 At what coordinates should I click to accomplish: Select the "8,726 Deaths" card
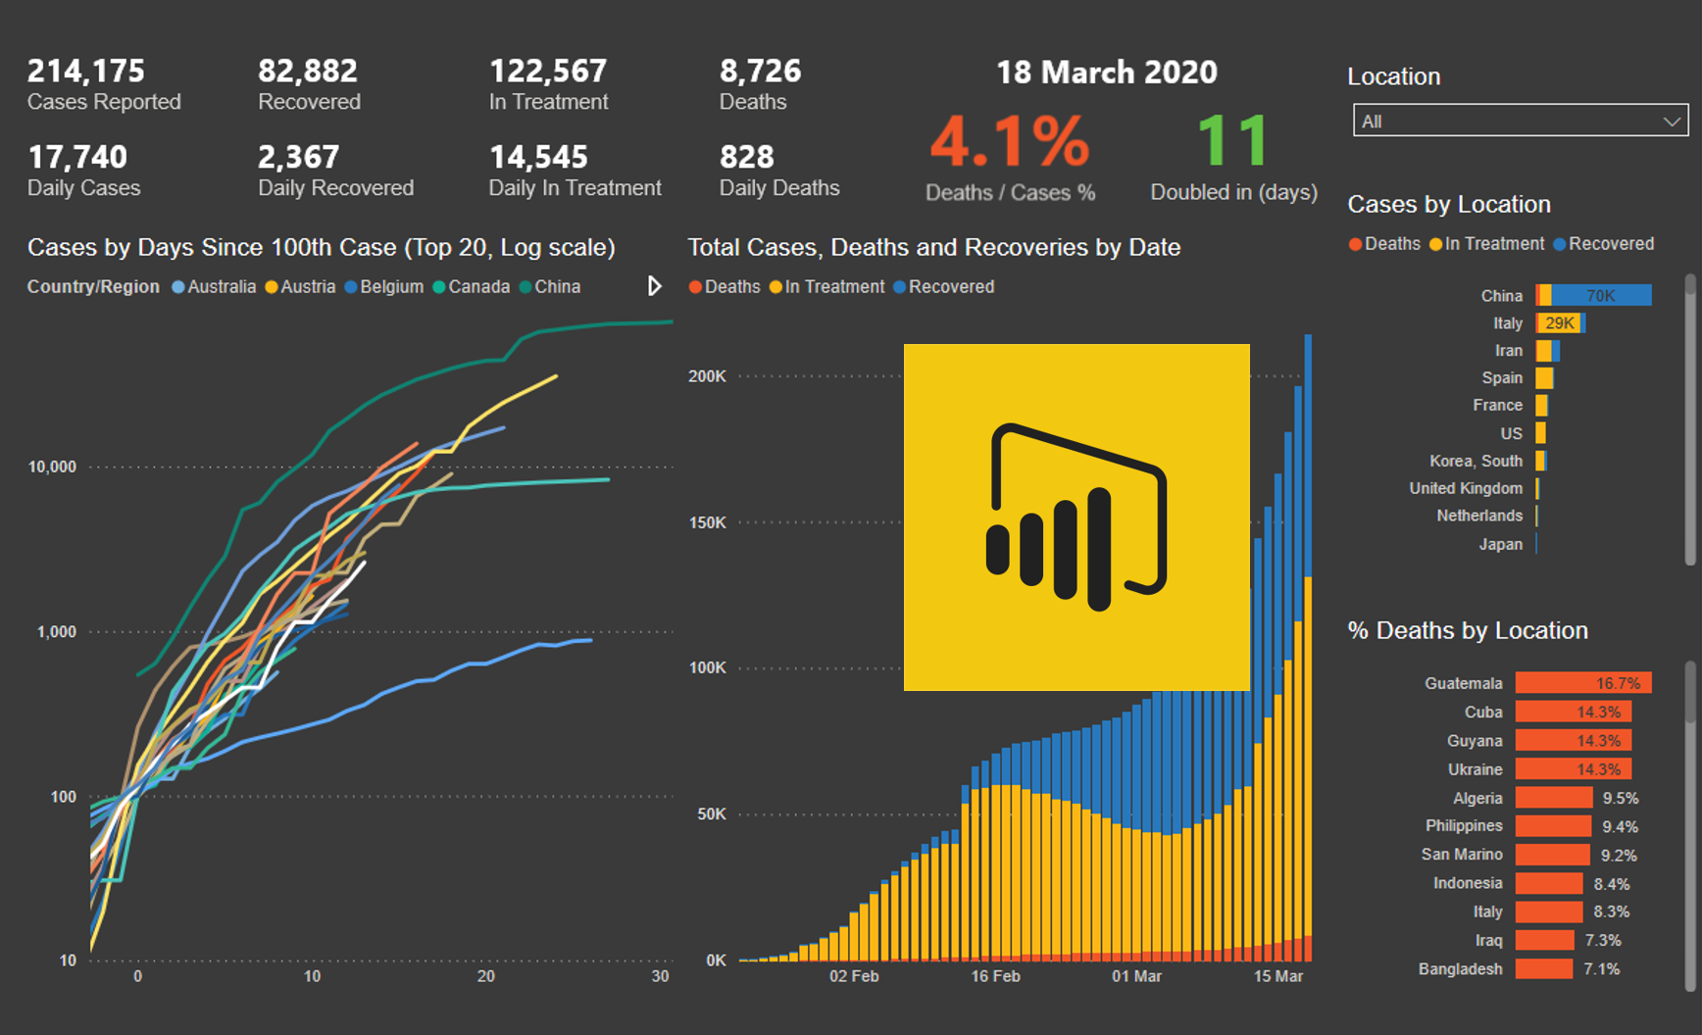[x=761, y=83]
